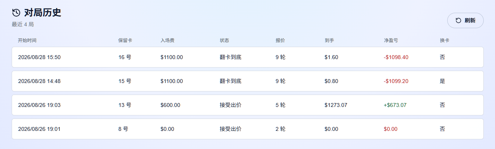This screenshot has height=149, width=495.
Task: Select the 开始时间 column header
Action: pos(27,41)
